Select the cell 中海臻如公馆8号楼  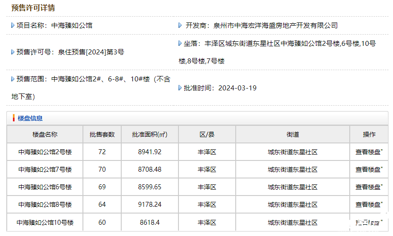click(x=45, y=205)
